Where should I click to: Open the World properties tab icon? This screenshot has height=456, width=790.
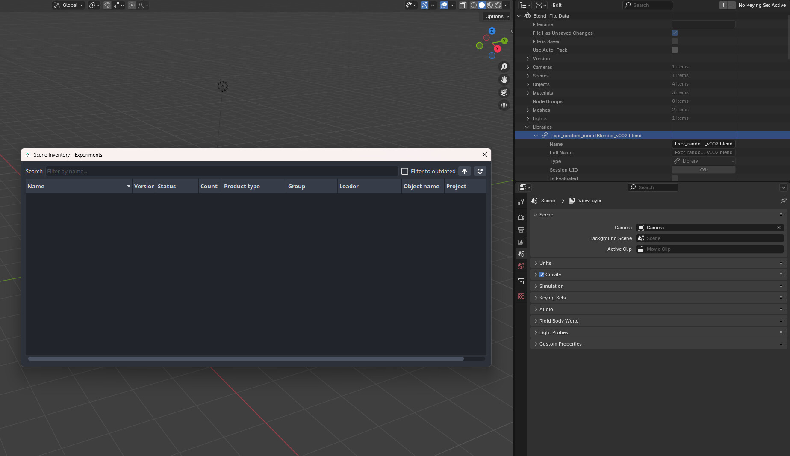tap(521, 266)
